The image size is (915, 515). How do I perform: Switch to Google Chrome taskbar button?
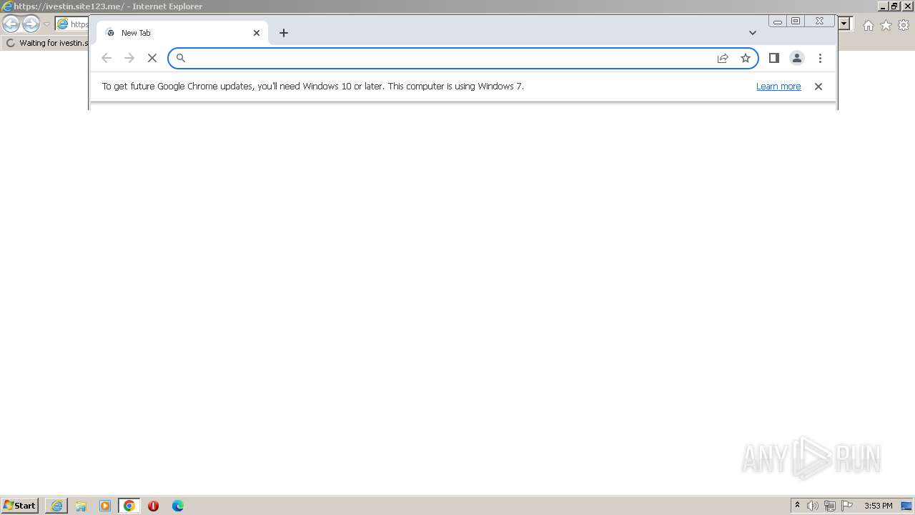point(129,506)
